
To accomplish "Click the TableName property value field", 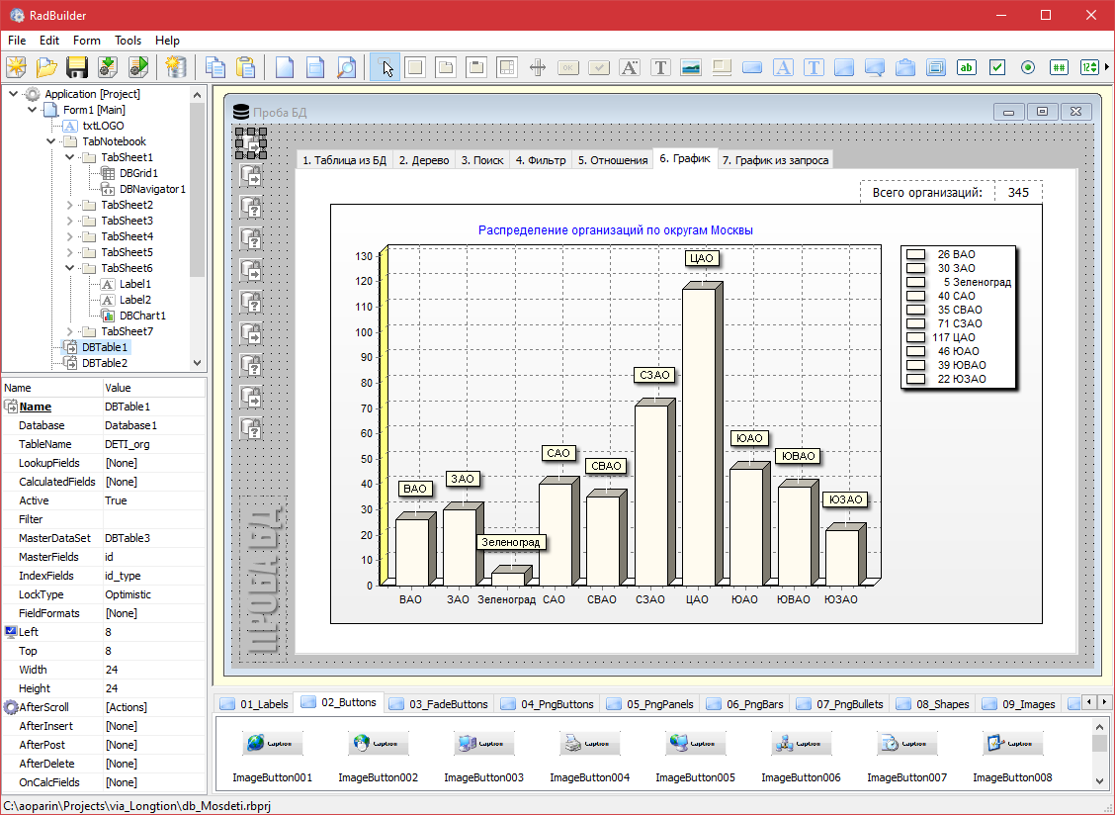I will point(153,444).
